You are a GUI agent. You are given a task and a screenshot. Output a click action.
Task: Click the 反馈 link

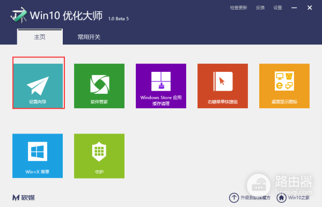coord(260,8)
